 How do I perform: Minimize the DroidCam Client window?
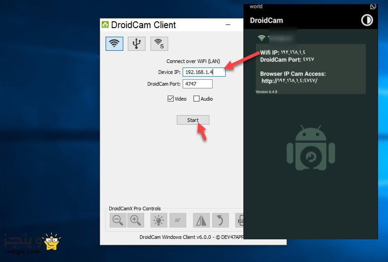coord(228,25)
